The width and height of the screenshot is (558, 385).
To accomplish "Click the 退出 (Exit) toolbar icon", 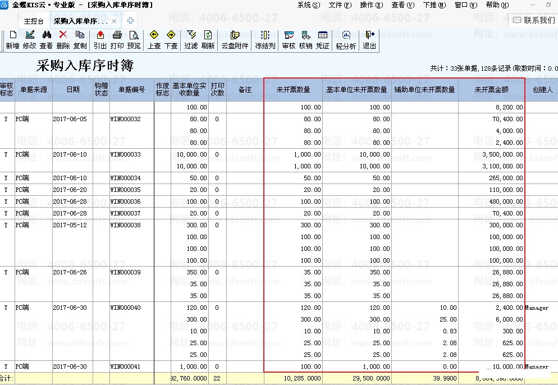I will [x=370, y=34].
